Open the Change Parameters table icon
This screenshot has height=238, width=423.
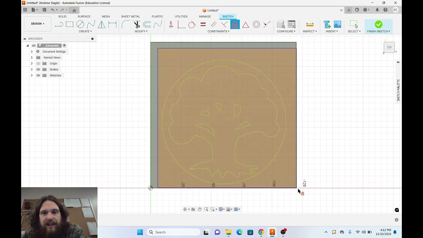291,24
